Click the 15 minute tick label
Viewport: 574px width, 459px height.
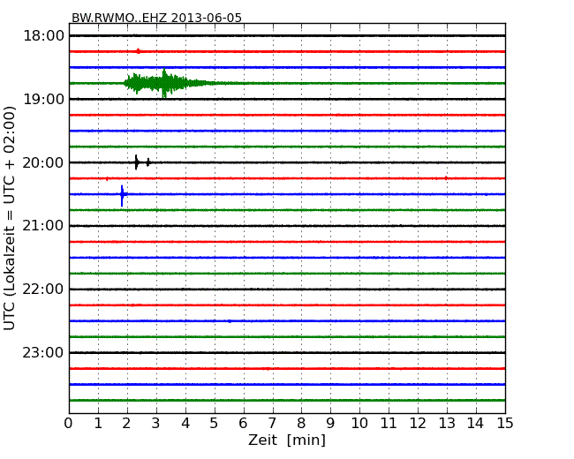505,424
